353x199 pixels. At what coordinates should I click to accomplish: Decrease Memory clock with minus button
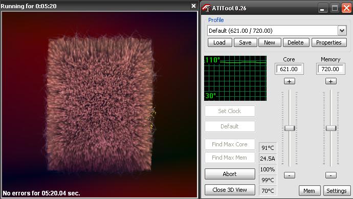[330, 175]
